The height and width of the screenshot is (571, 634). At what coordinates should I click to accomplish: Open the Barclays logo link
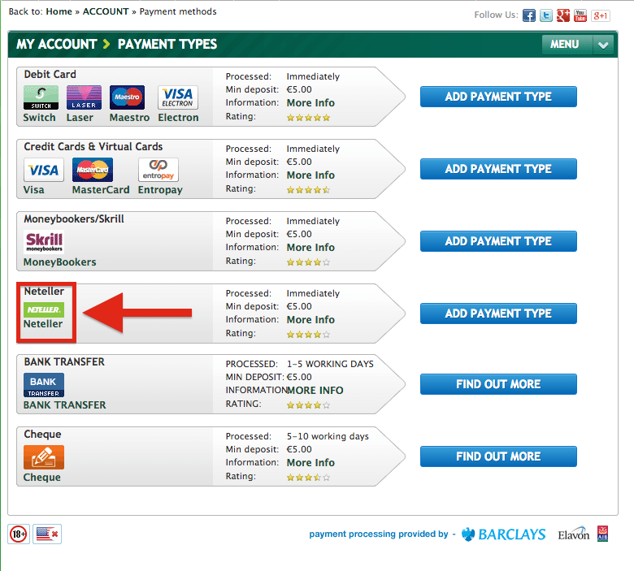point(503,534)
